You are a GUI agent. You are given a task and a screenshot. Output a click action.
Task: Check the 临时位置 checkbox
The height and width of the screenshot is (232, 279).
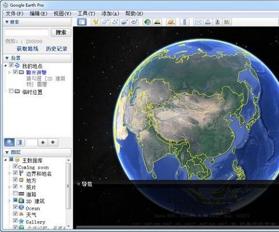[11, 91]
